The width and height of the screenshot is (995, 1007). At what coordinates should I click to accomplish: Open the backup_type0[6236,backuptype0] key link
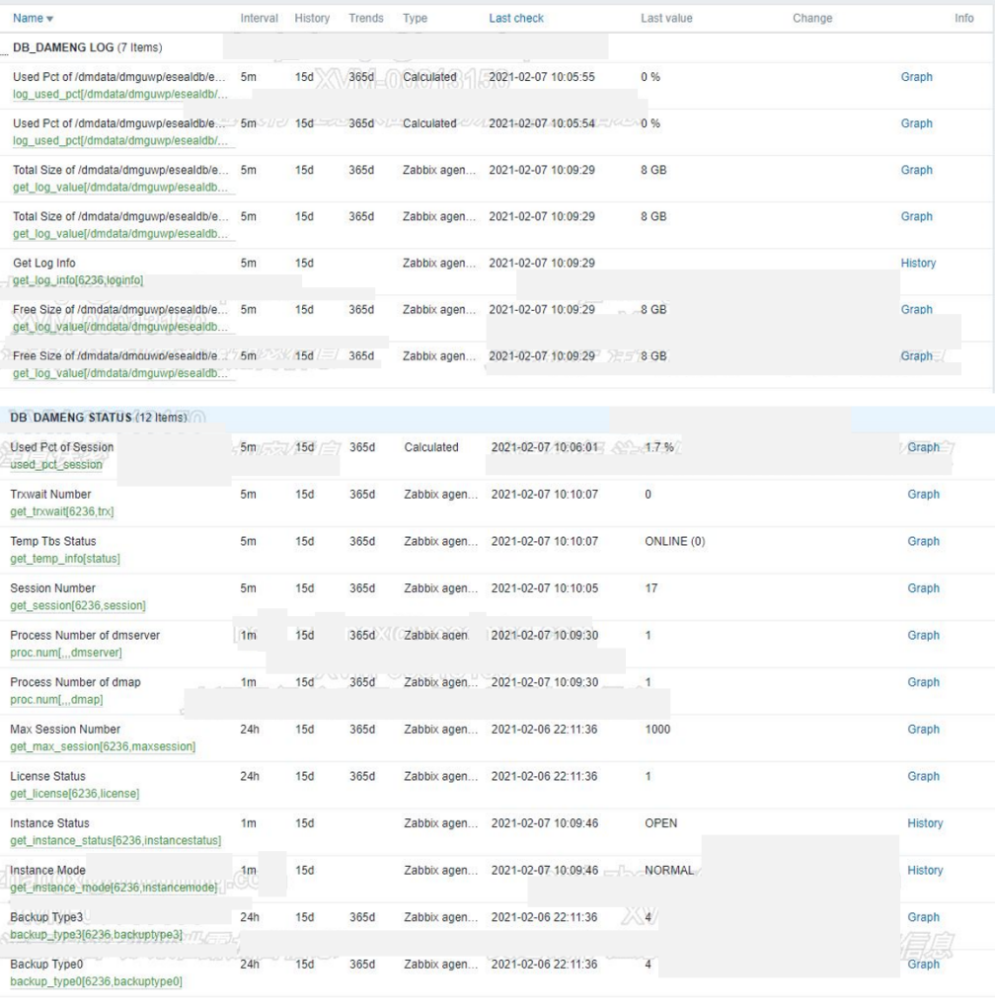click(x=97, y=981)
